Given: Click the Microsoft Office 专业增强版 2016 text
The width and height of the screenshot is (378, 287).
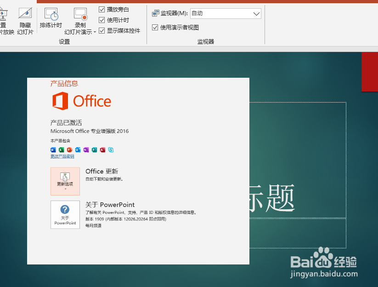Looking at the screenshot, I should tap(90, 131).
